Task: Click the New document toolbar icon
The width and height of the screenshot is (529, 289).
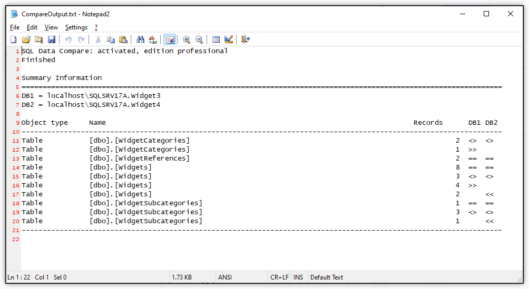Action: click(x=14, y=39)
